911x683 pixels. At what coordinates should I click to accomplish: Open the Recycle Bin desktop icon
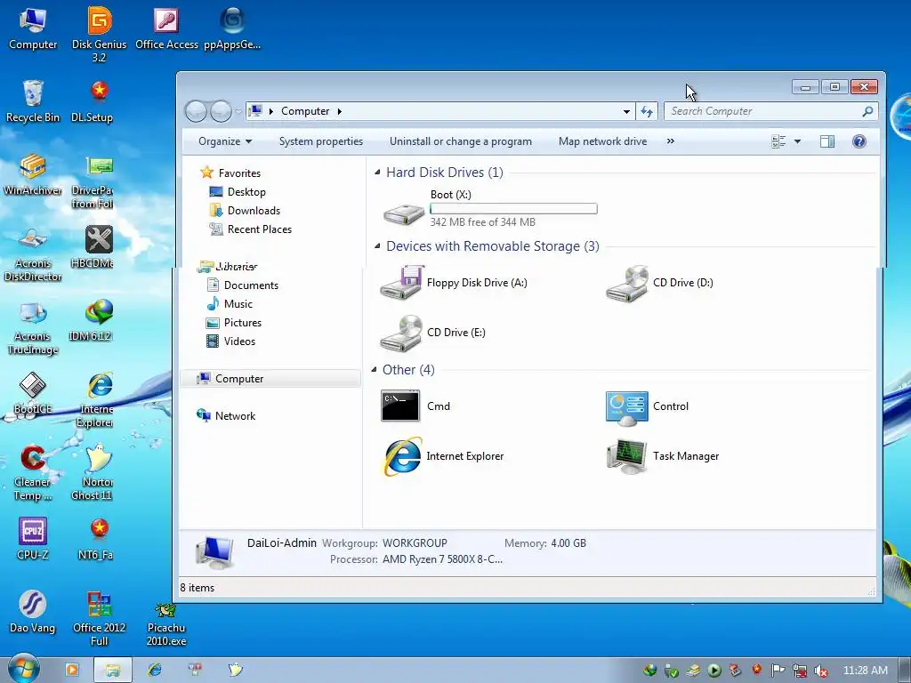tap(33, 101)
